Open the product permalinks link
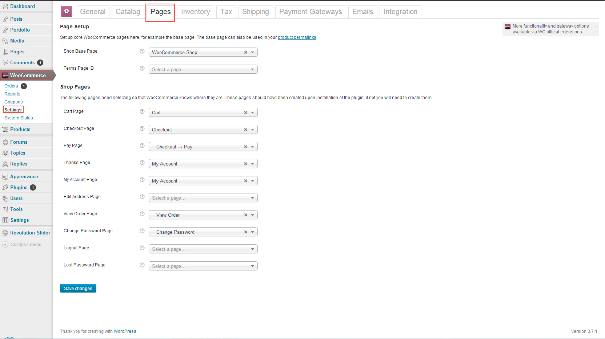This screenshot has width=605, height=339. pyautogui.click(x=297, y=37)
